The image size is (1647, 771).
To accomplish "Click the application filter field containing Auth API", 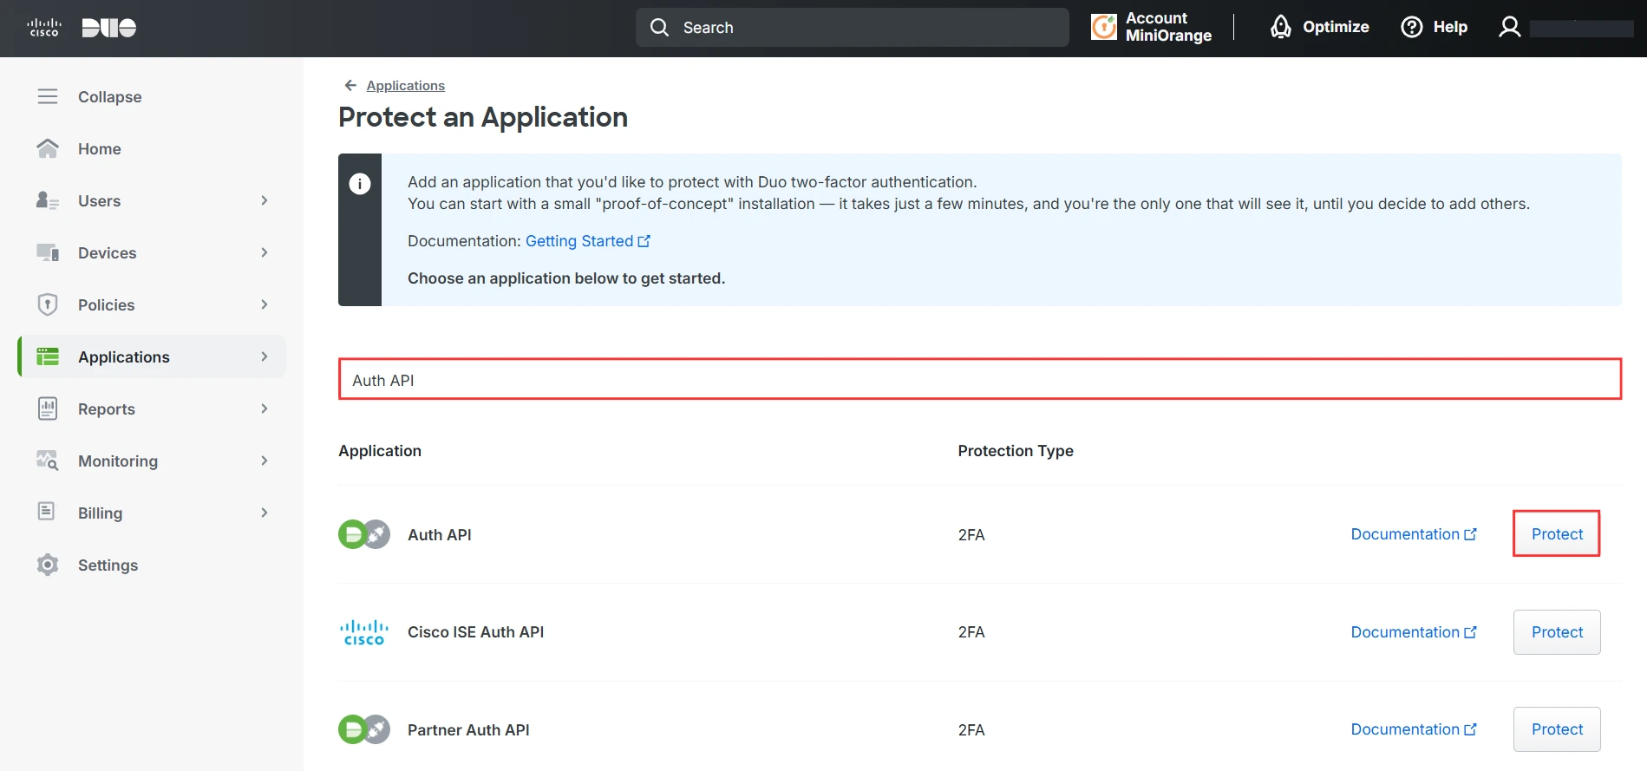I will (x=980, y=379).
